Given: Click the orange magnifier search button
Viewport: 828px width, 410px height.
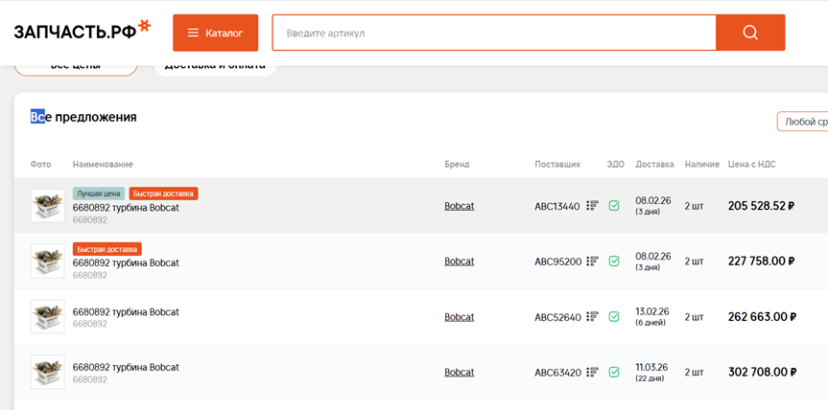Looking at the screenshot, I should [750, 33].
